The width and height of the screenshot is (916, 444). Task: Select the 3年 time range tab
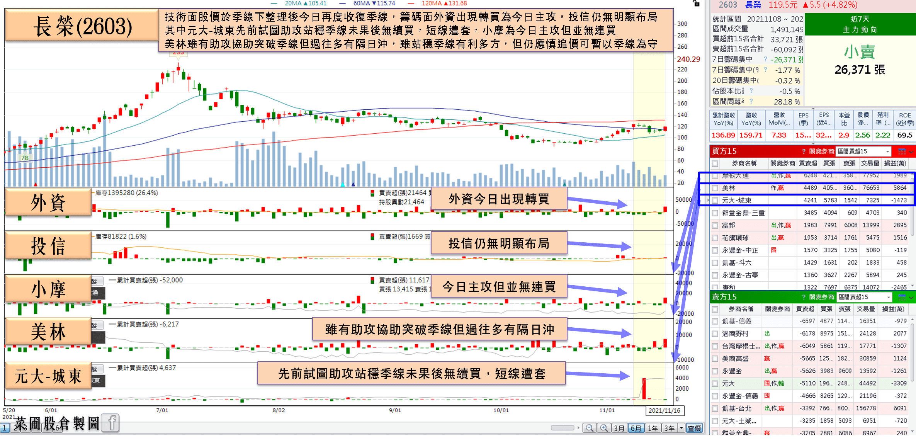(670, 428)
